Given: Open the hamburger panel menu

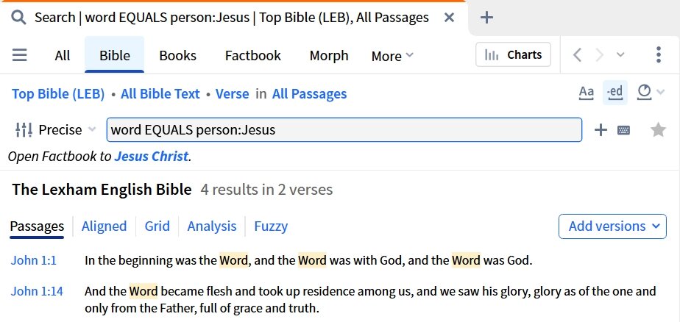Looking at the screenshot, I should pyautogui.click(x=20, y=55).
